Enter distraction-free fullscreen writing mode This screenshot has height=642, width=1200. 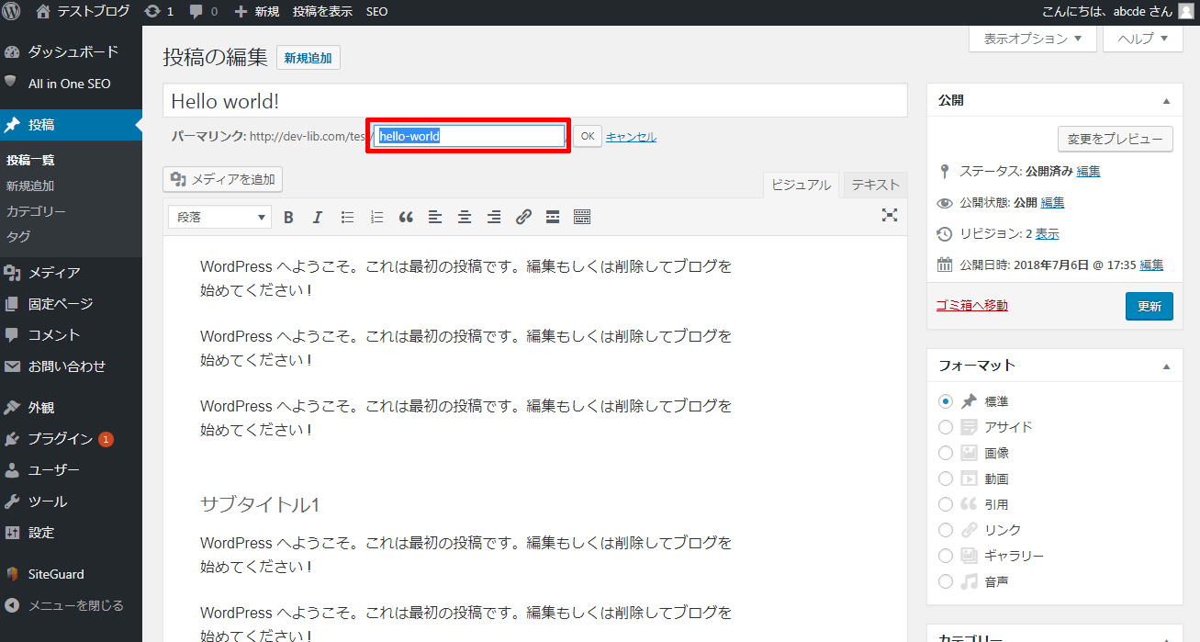point(889,215)
